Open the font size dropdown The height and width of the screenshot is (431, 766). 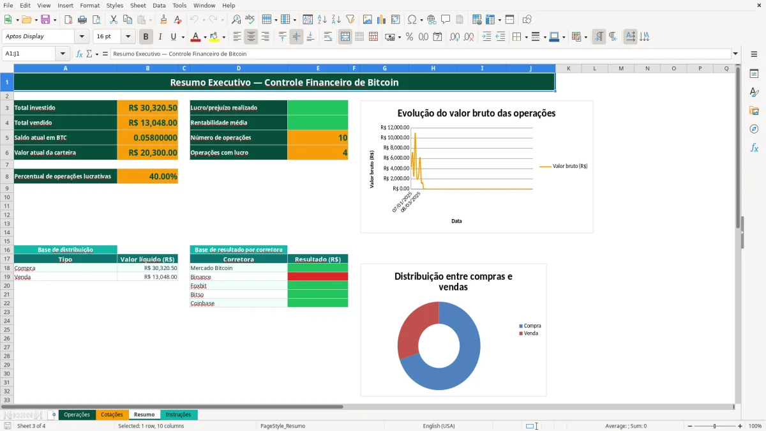point(128,37)
